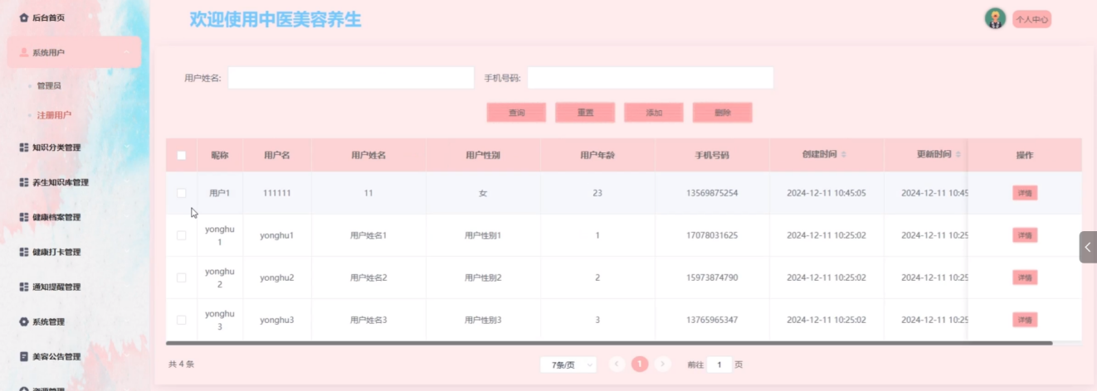The image size is (1097, 391).
Task: Check the row checkbox for yonghu1
Action: click(182, 235)
